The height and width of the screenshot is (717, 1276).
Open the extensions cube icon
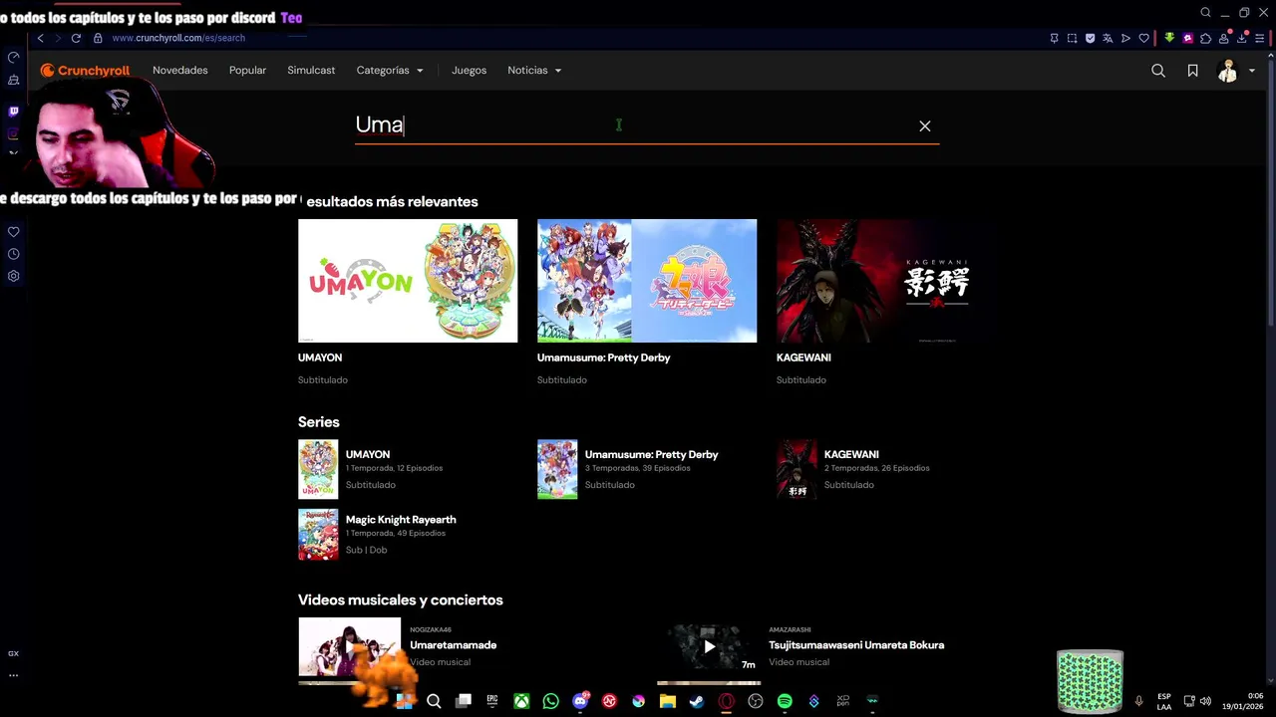coord(1205,38)
